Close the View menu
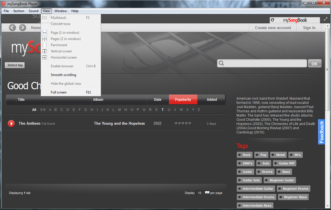Image resolution: width=331 pixels, height=210 pixels. [46, 11]
